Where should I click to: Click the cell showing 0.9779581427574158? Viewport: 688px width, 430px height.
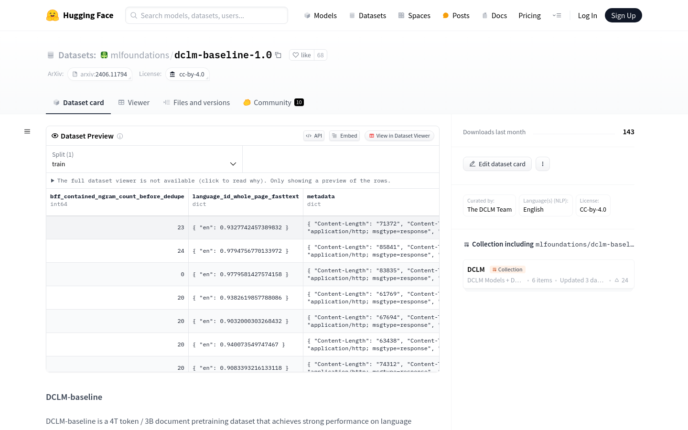click(246, 274)
